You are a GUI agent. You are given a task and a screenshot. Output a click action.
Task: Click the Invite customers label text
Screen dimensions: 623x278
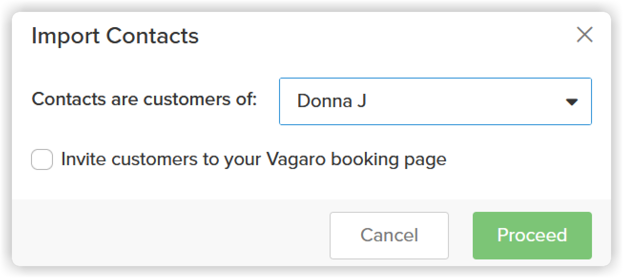pos(254,159)
